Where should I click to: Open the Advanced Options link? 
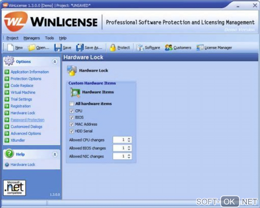26,133
